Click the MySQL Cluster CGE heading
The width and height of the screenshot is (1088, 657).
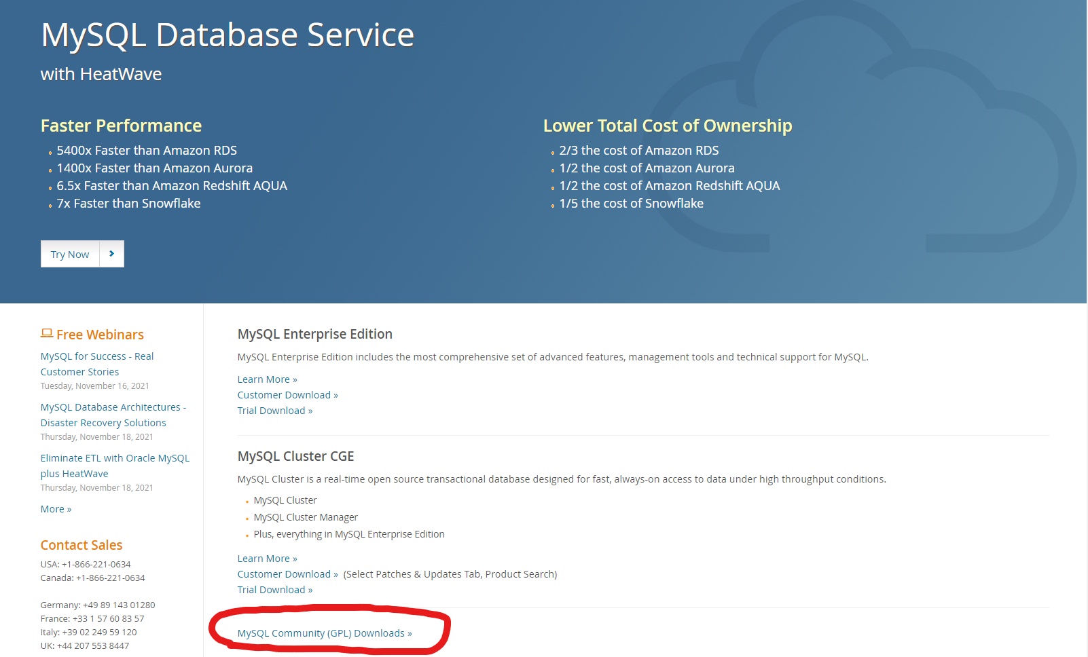pos(296,456)
